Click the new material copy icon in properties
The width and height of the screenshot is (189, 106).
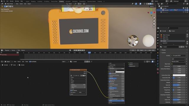click(182, 47)
